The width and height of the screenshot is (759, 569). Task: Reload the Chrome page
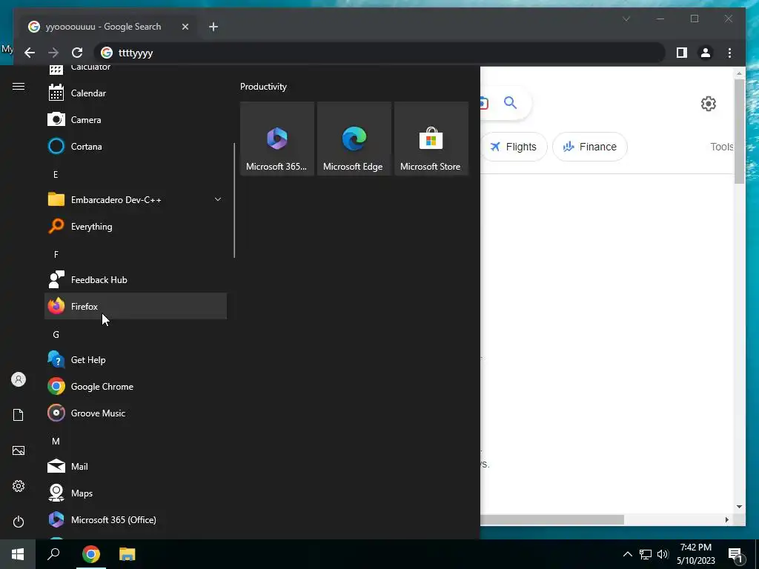[77, 53]
